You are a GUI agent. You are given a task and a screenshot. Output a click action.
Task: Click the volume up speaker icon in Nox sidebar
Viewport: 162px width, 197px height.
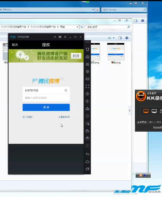(x=88, y=94)
